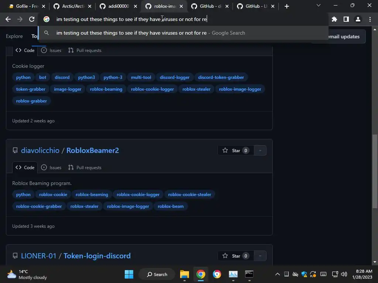
Task: Click the network display tray icon
Action: [x=335, y=274]
